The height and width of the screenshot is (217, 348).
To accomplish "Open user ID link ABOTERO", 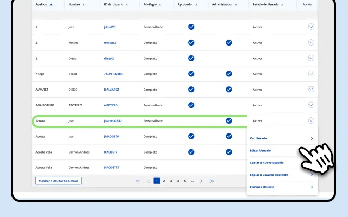I will pos(111,105).
